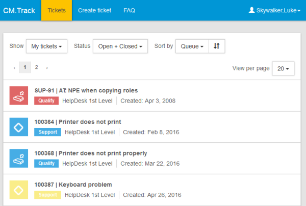Click the blue icon for ticket 100368
Screen dimensions: 306x206
tap(19, 159)
